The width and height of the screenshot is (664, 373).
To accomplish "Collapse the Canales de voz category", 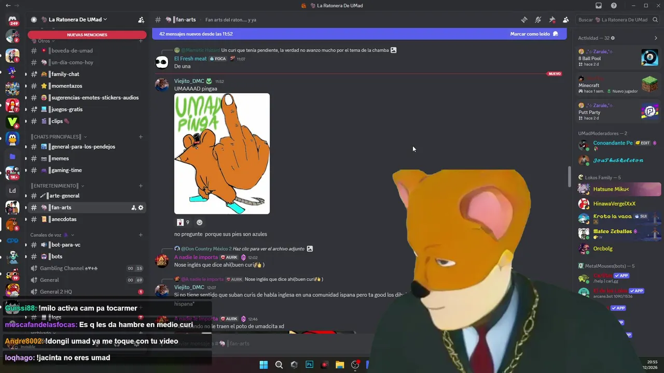I will pyautogui.click(x=52, y=235).
